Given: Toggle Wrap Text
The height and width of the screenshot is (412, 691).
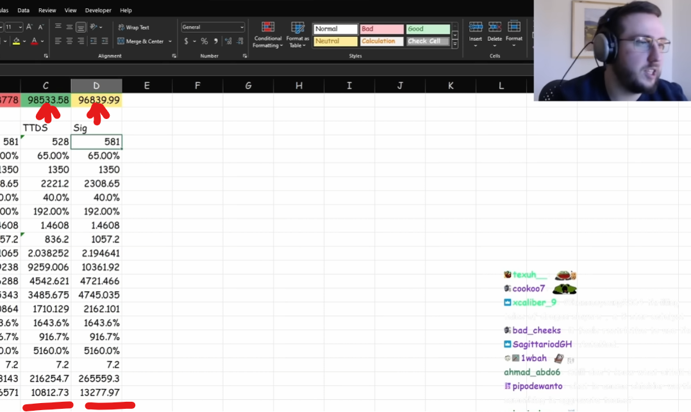Looking at the screenshot, I should (133, 28).
